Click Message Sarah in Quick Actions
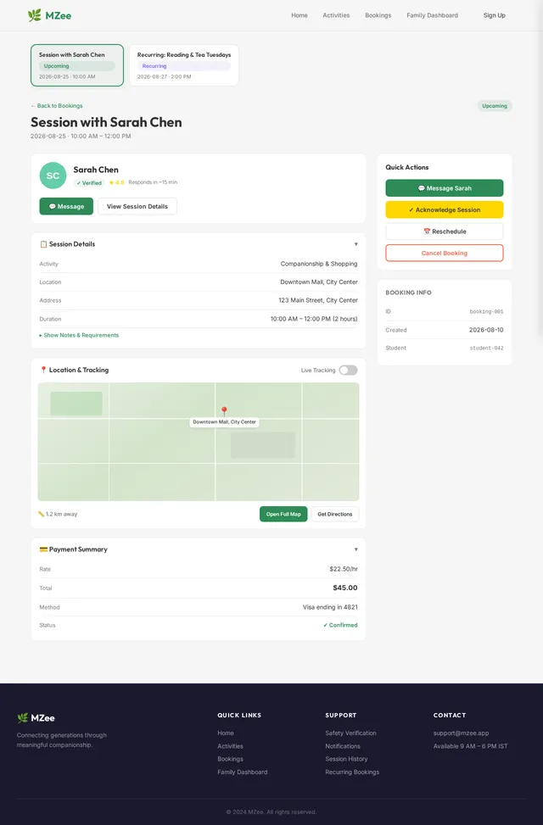Image resolution: width=543 pixels, height=825 pixels. (444, 188)
